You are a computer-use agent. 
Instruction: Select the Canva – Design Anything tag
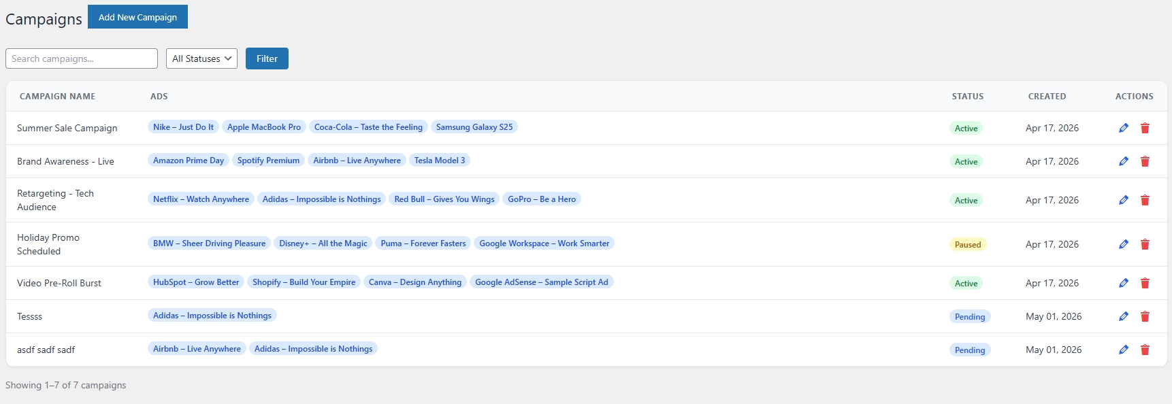click(x=415, y=282)
